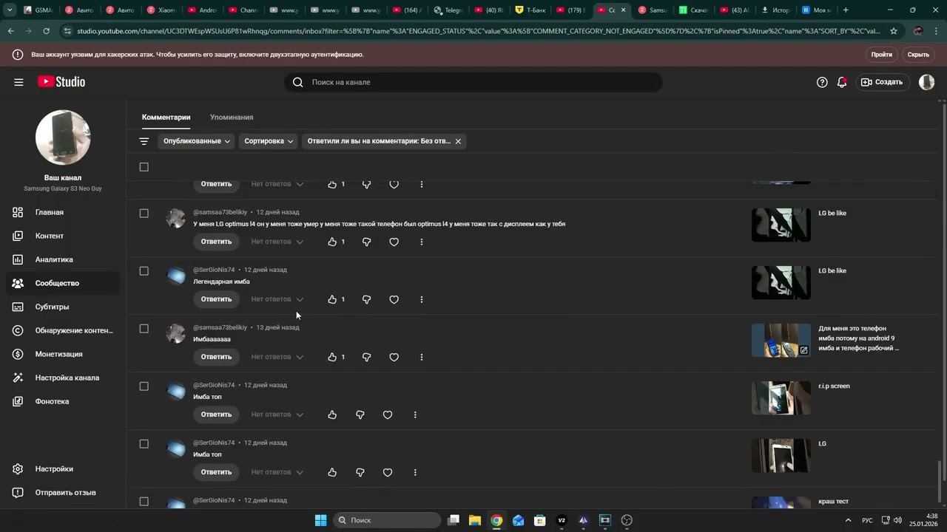Open Субтитры in the sidebar
Viewport: 947px width, 532px height.
coord(63,307)
